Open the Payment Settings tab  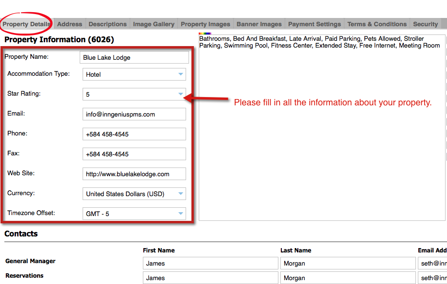(314, 24)
